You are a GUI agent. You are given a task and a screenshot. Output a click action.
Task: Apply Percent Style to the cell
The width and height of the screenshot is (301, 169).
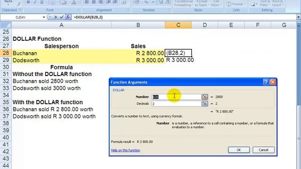pyautogui.click(x=146, y=2)
